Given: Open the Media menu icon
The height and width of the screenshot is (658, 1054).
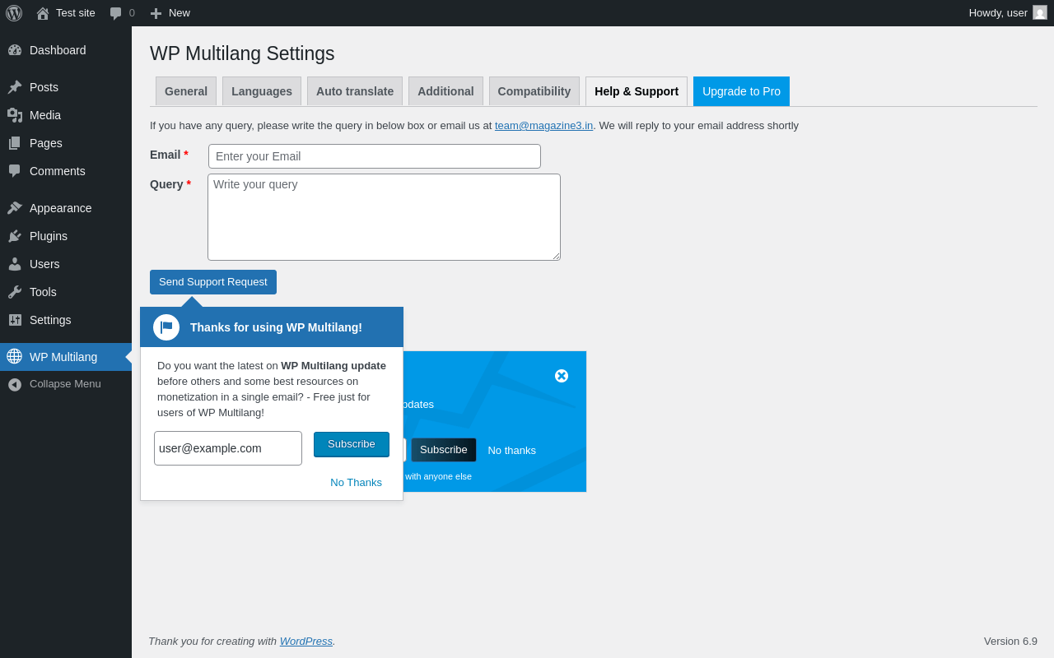Looking at the screenshot, I should tap(15, 115).
